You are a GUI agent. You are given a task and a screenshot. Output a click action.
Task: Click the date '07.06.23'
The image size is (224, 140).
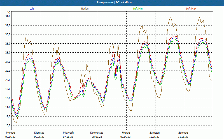pos(68,137)
